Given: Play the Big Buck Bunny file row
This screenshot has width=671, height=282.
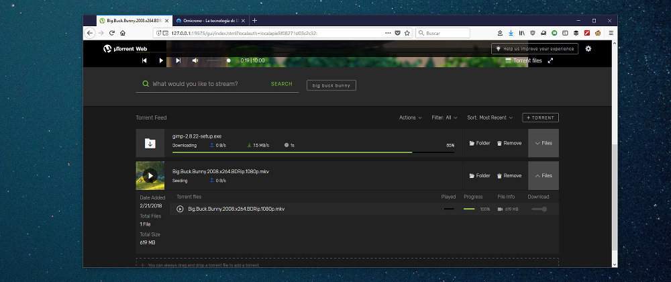Looking at the screenshot, I should click(180, 209).
